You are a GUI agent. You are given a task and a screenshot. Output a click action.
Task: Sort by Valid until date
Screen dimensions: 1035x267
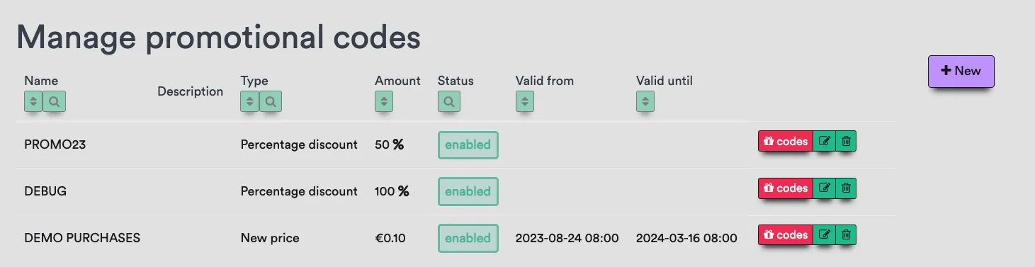click(x=645, y=101)
